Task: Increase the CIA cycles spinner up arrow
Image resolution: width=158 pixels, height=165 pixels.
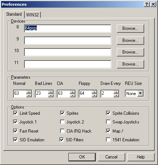Action: click(72, 92)
